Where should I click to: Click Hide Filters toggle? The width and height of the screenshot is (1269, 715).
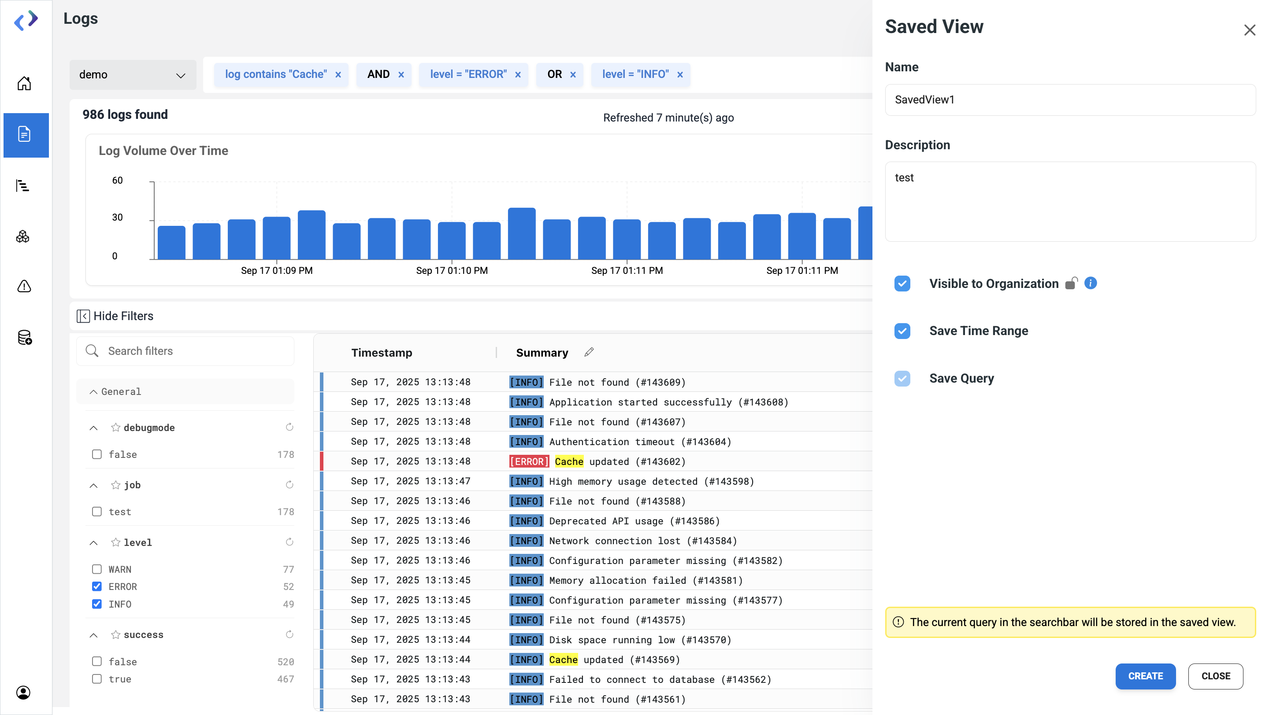(x=115, y=316)
